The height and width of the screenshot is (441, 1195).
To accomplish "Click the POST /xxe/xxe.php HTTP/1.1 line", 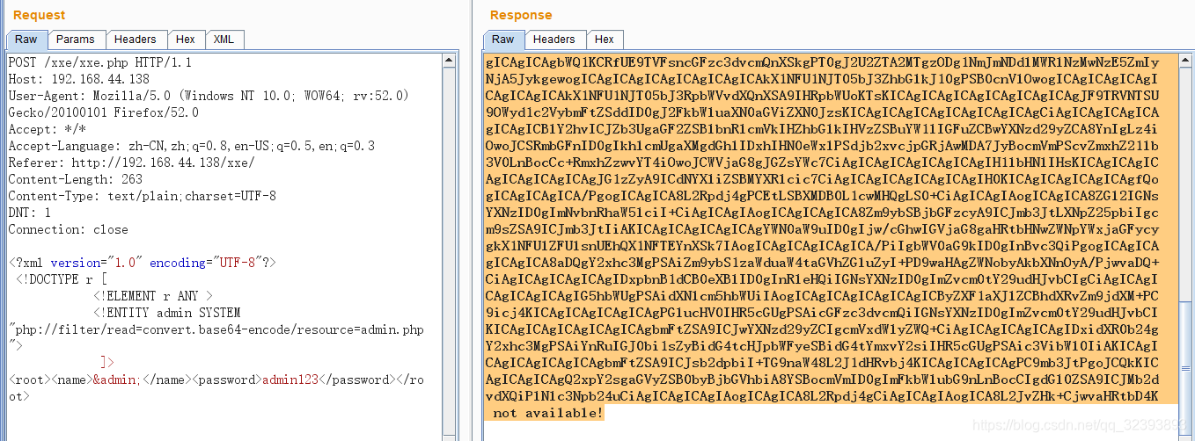I will tap(100, 62).
